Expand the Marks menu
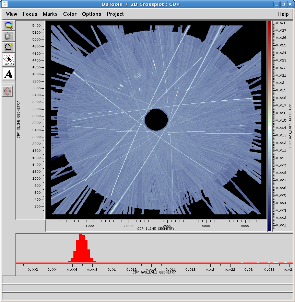 tap(50, 14)
